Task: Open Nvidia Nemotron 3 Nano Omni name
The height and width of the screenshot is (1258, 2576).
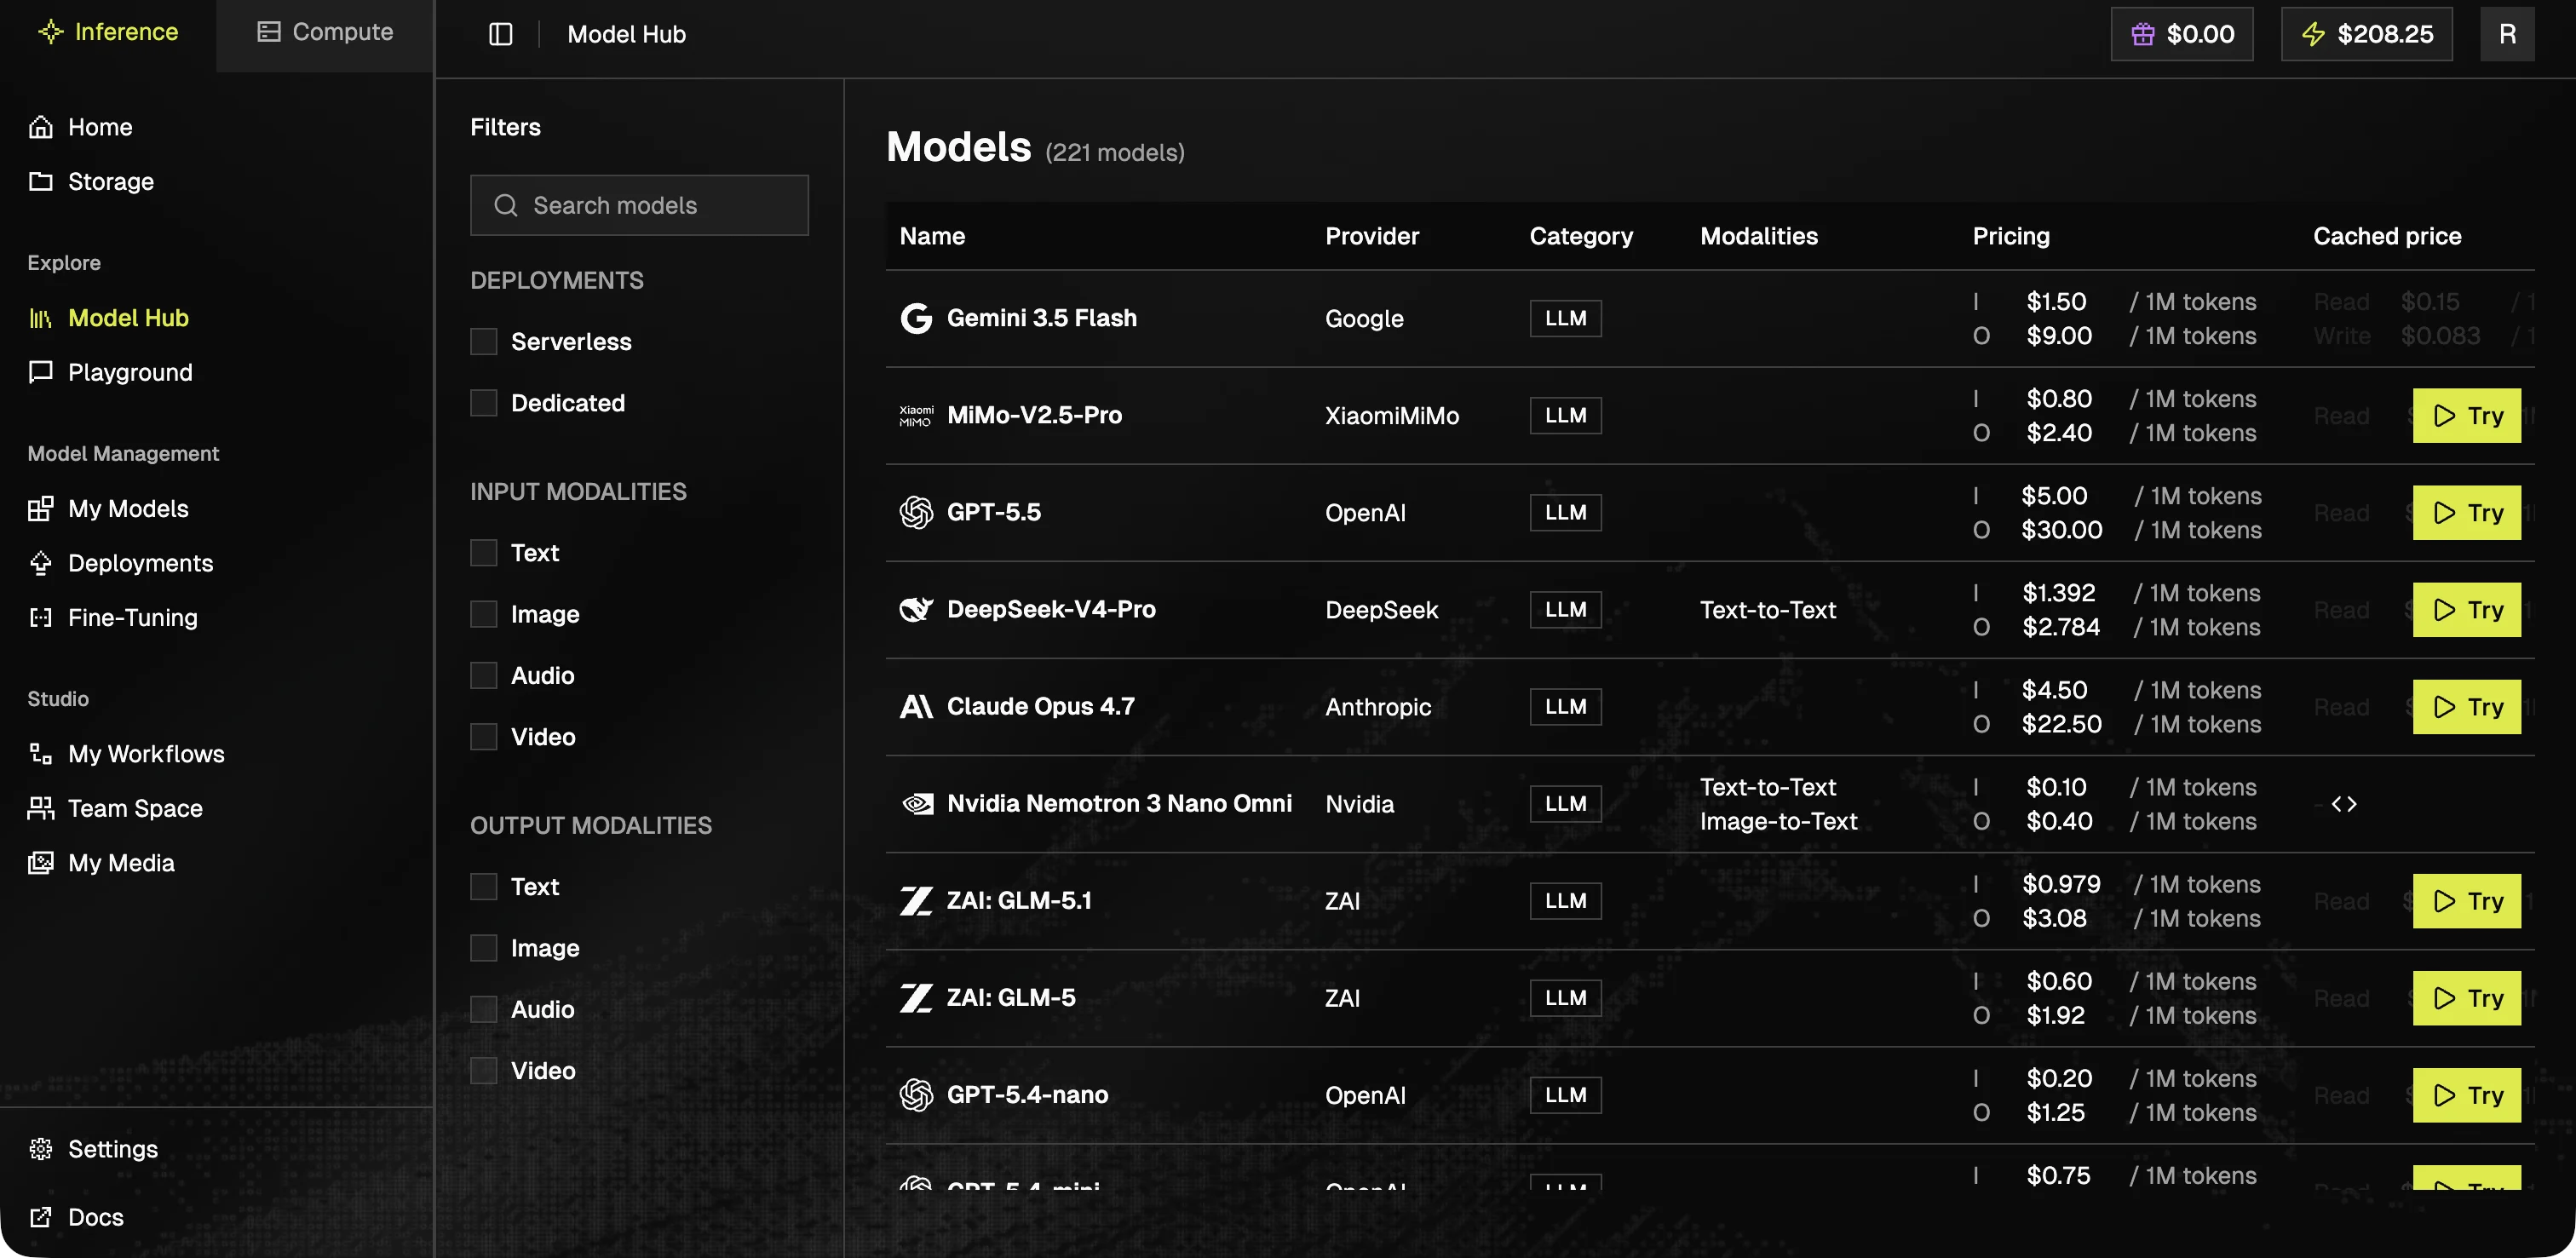Action: (x=1119, y=803)
